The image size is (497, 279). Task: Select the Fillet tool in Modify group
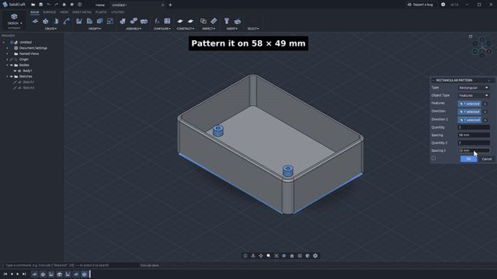point(89,21)
